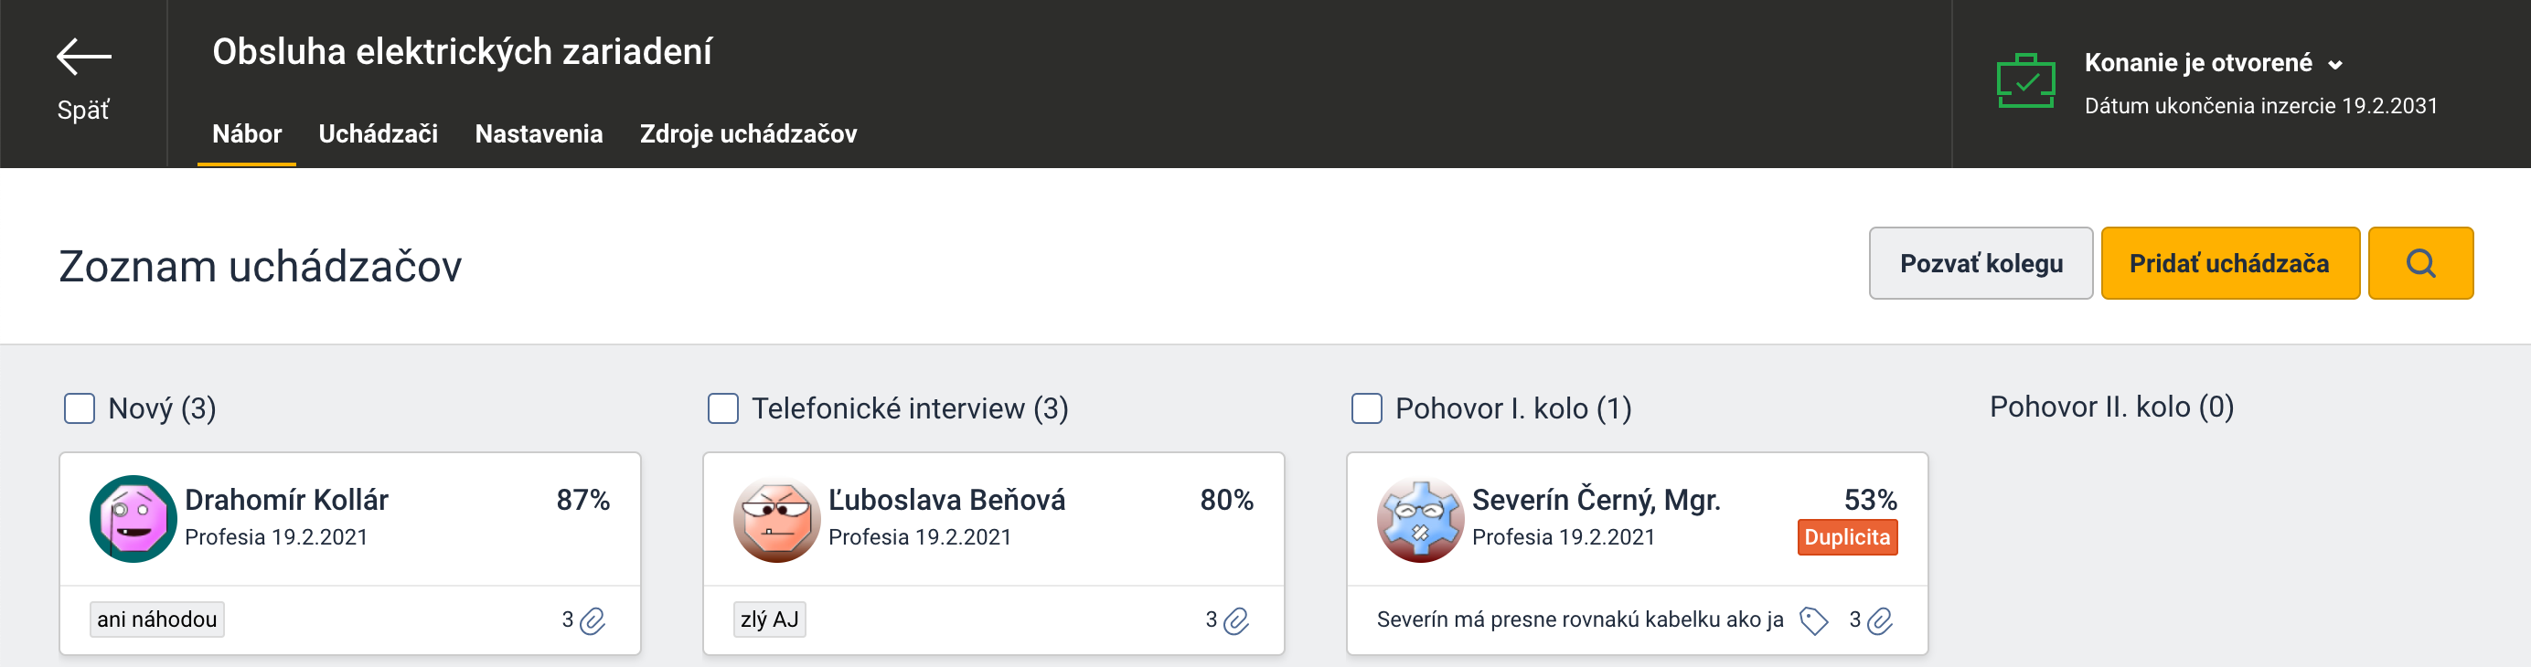Click the Pozvať kolegu button

[1981, 263]
